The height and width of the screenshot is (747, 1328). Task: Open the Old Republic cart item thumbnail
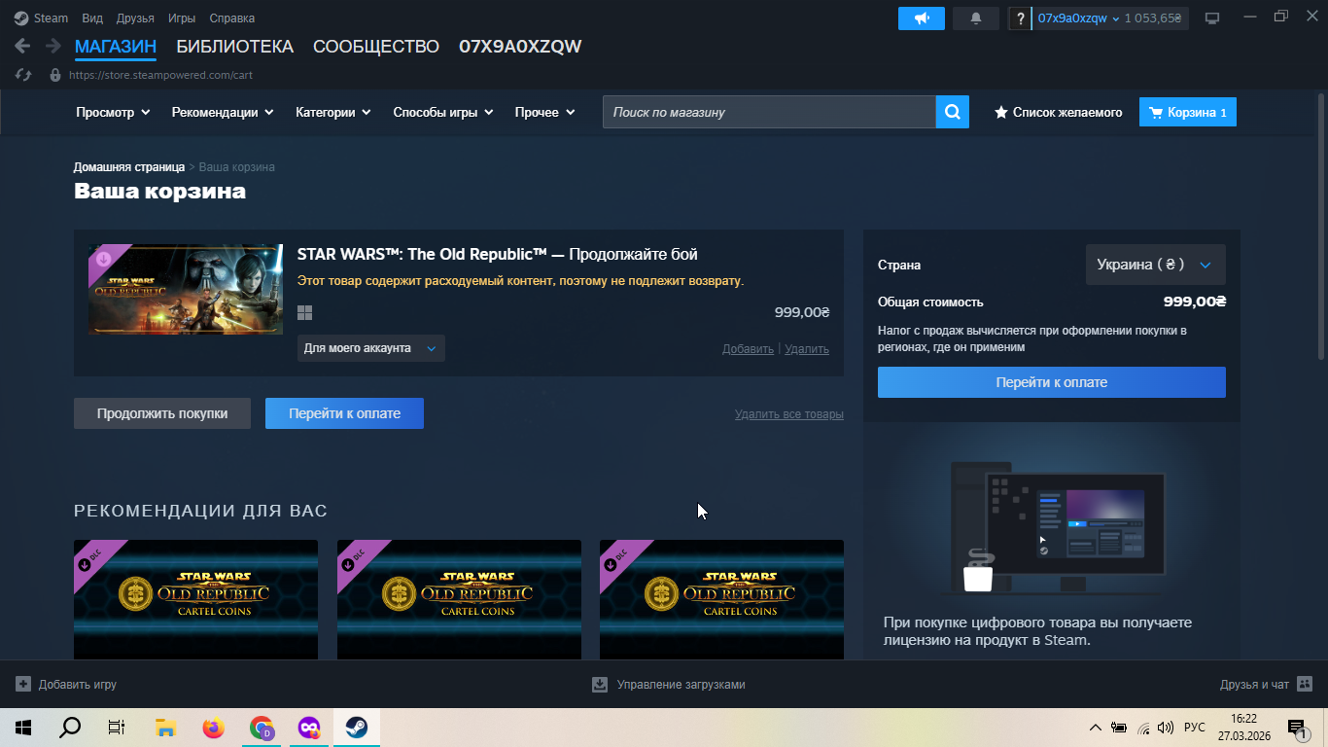point(186,289)
